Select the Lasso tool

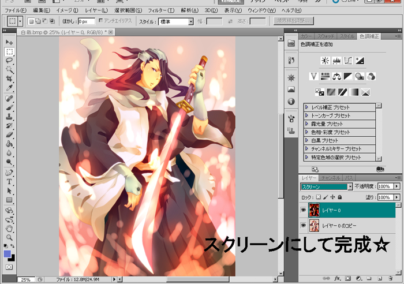point(9,60)
